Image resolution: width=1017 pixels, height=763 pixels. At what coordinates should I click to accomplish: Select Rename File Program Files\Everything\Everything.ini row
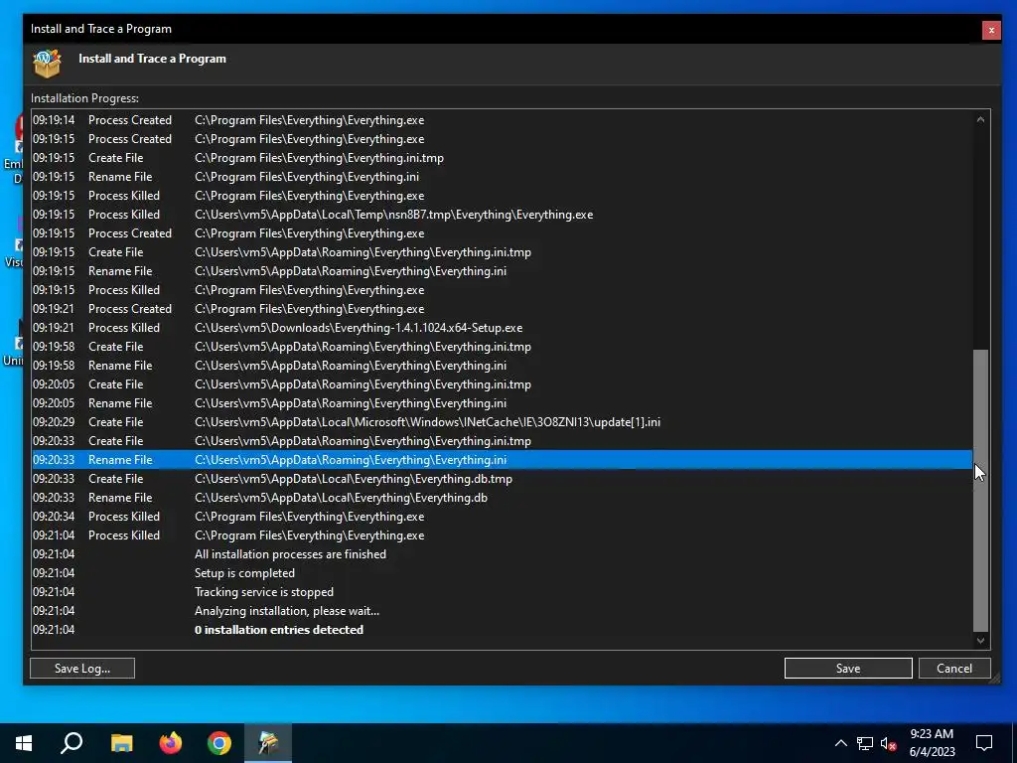tap(502, 177)
